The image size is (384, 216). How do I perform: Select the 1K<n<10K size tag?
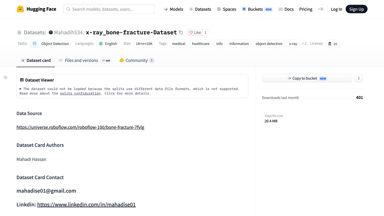pos(144,43)
